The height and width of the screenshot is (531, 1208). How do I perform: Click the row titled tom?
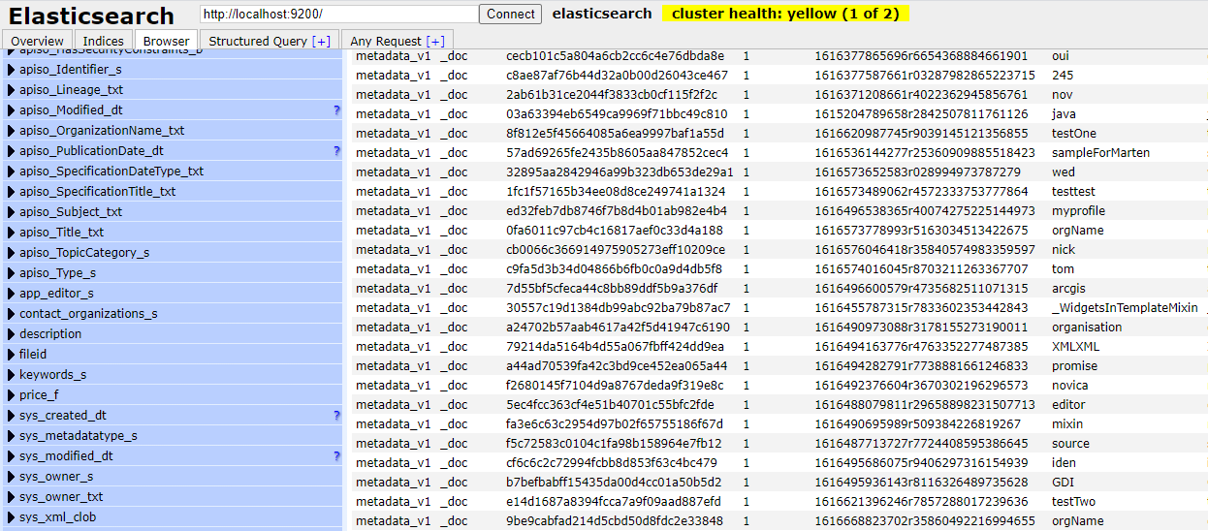(779, 269)
